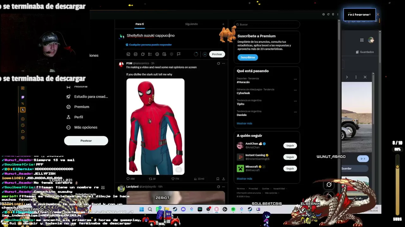Open more options on Lardylard post
Viewport: 405px width, 227px height.
tap(223, 187)
